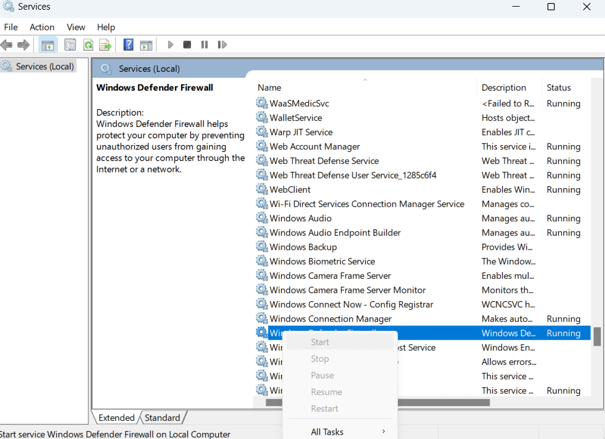The image size is (605, 439).
Task: Click the Restart Service toolbar icon
Action: pos(222,45)
